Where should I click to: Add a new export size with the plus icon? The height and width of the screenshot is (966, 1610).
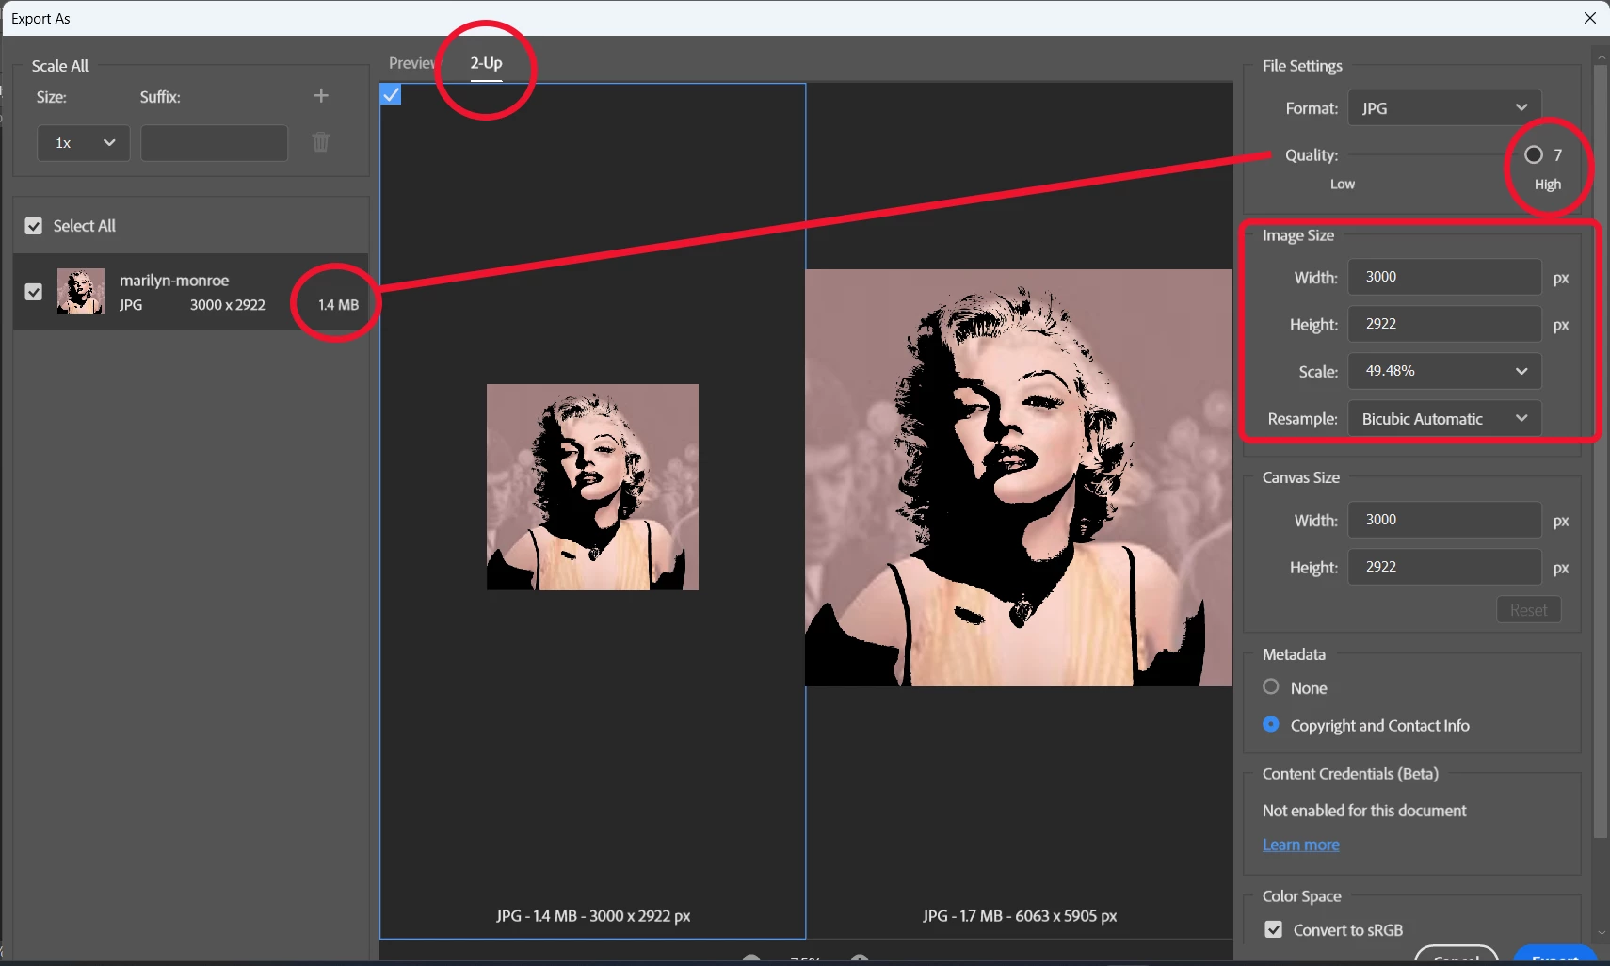(x=321, y=95)
